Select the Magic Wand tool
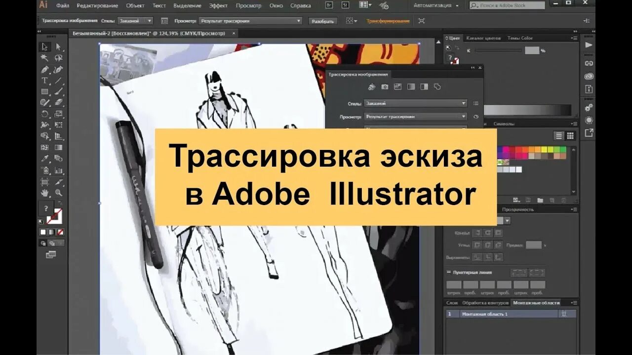 [45, 58]
